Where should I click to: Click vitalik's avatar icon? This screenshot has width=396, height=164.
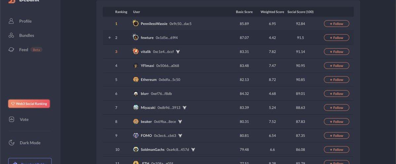click(135, 51)
